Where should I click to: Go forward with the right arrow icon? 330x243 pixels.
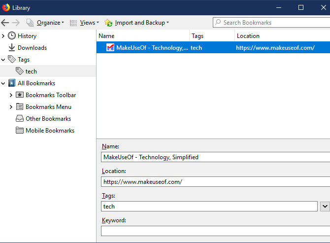[x=16, y=23]
